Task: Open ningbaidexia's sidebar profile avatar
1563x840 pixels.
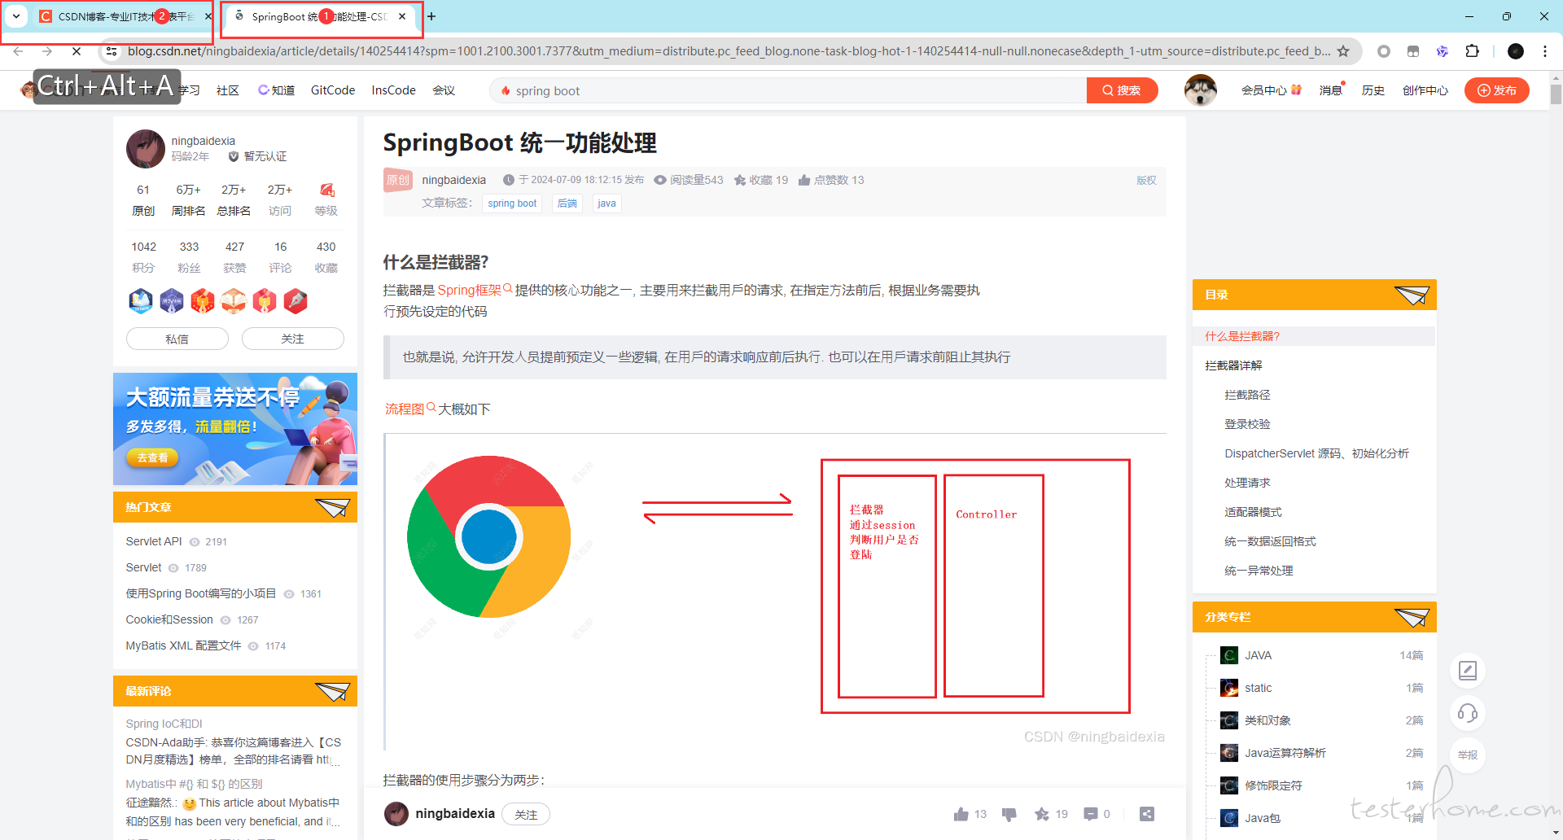Action: 146,148
